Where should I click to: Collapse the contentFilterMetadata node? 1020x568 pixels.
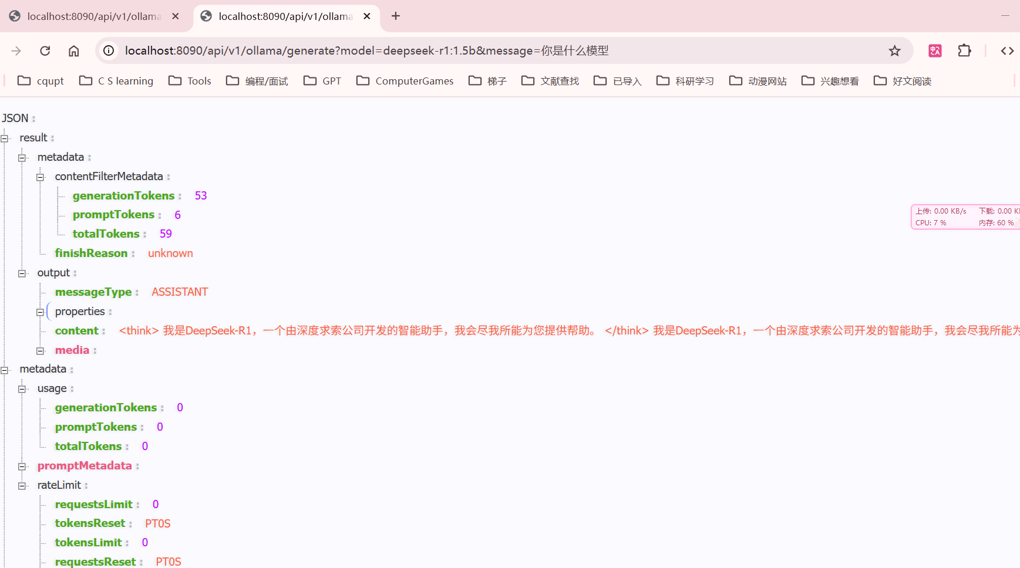click(x=40, y=177)
